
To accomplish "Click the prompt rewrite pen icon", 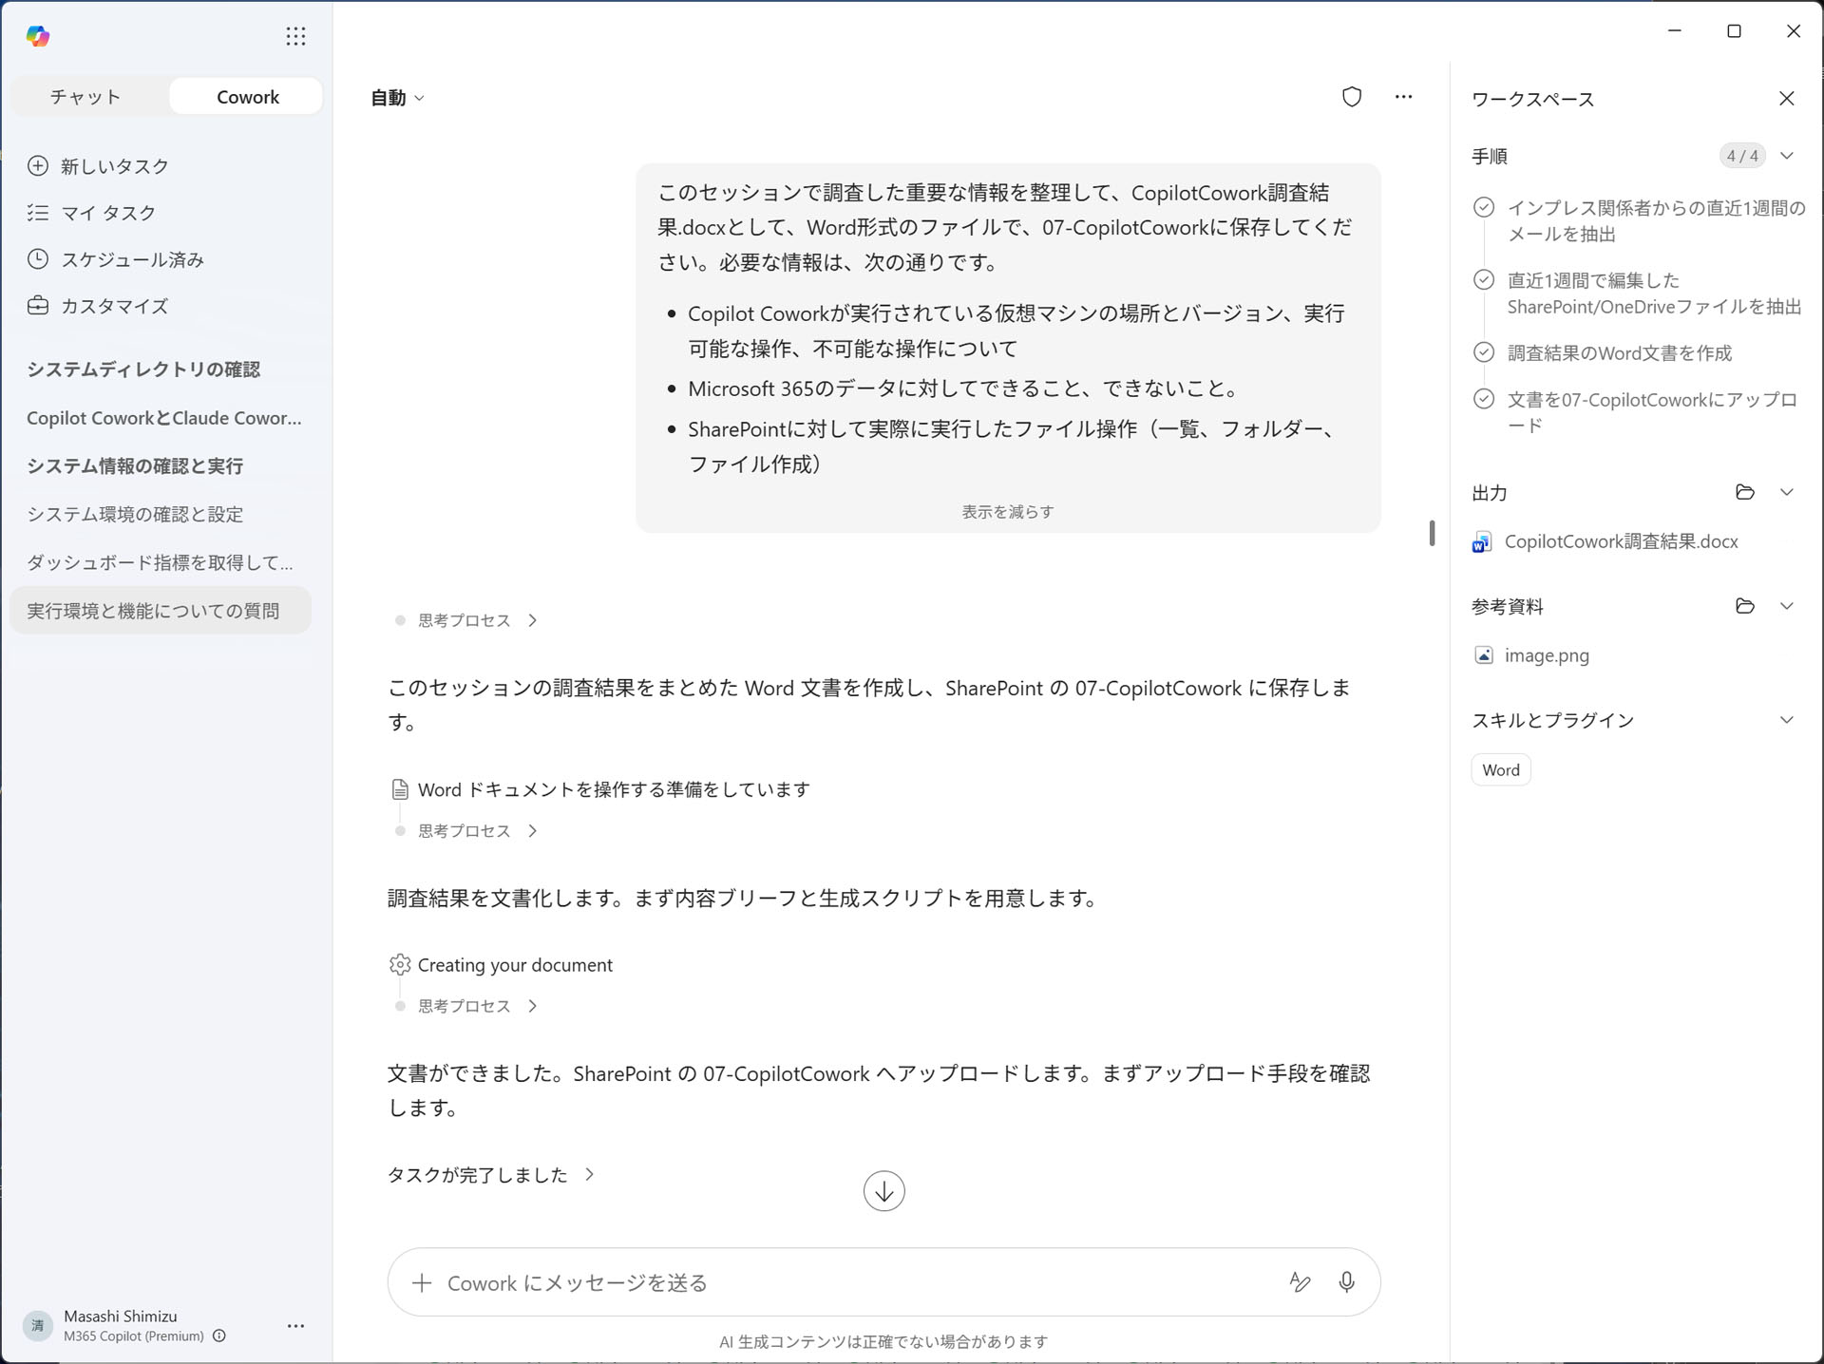I will coord(1300,1283).
